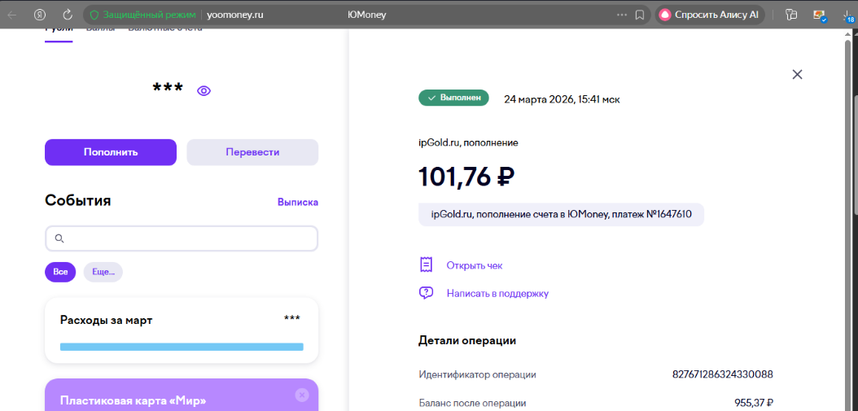The image size is (858, 411).
Task: Click the Пополнить button
Action: point(111,152)
